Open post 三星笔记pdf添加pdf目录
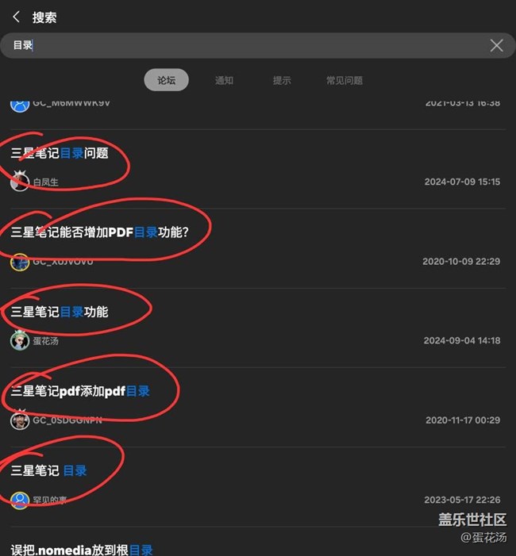 80,392
